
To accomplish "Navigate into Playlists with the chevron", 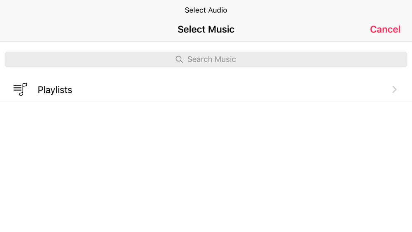I will (x=394, y=89).
